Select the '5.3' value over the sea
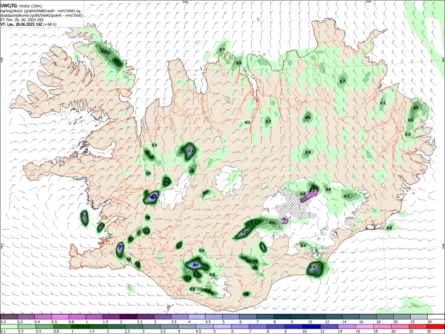 pyautogui.click(x=84, y=216)
